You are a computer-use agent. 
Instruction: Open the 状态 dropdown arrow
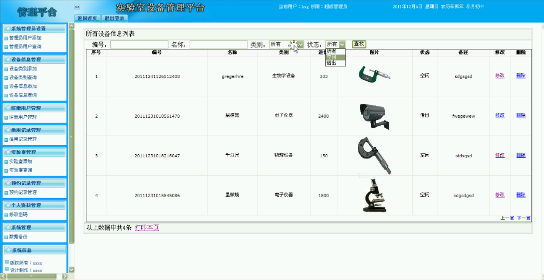342,44
